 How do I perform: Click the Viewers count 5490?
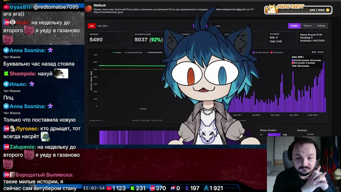[96, 40]
